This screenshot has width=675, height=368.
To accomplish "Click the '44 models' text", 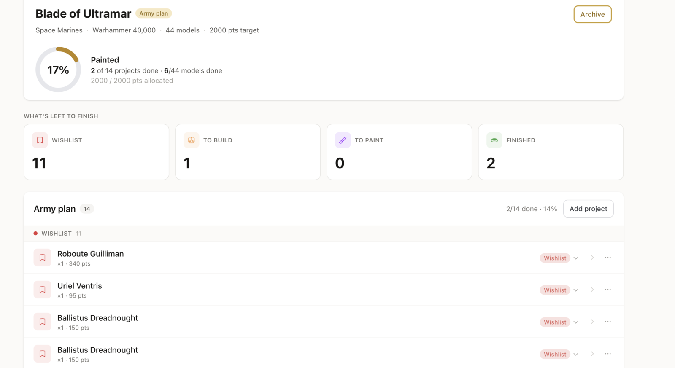I will coord(182,30).
